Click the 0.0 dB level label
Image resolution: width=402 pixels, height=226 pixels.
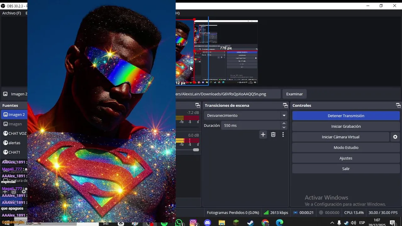193,135
